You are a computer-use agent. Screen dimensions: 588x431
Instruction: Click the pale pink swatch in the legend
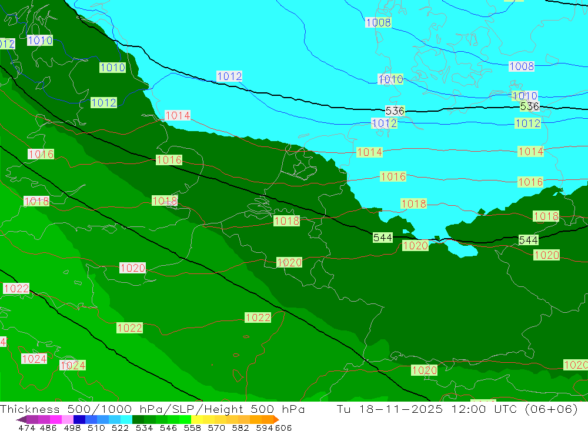[68, 419]
